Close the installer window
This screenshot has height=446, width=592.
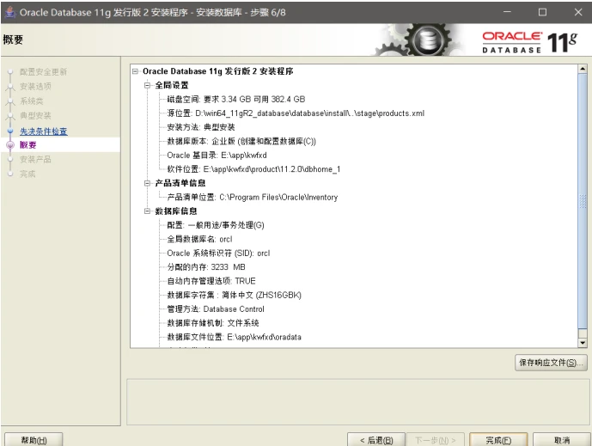578,12
